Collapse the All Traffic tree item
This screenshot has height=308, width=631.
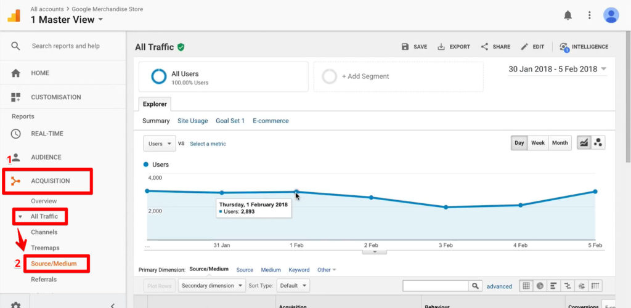[20, 217]
